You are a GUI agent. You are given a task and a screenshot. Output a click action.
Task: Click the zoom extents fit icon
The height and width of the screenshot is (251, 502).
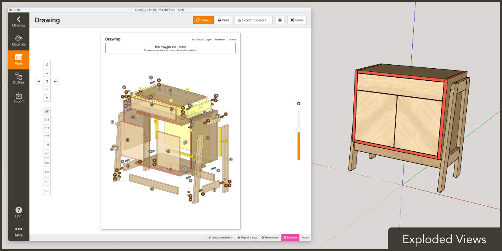(47, 111)
